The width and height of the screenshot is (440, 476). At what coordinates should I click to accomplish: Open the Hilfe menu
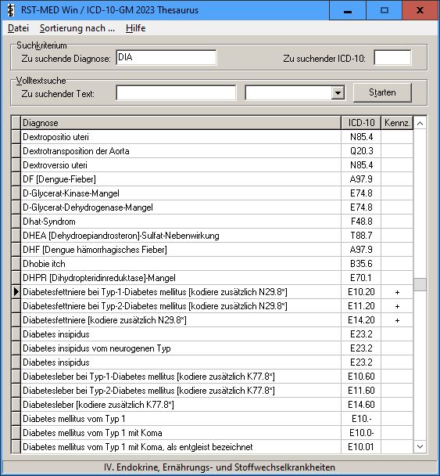(x=135, y=28)
